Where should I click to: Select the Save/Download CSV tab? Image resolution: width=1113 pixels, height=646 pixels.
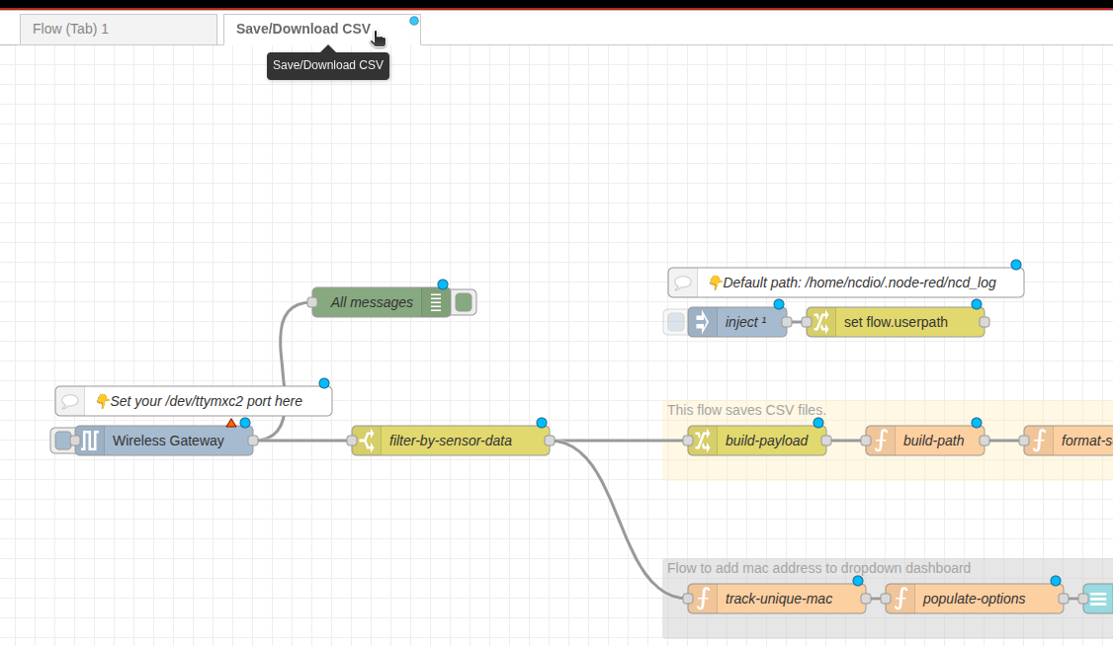[x=302, y=29]
